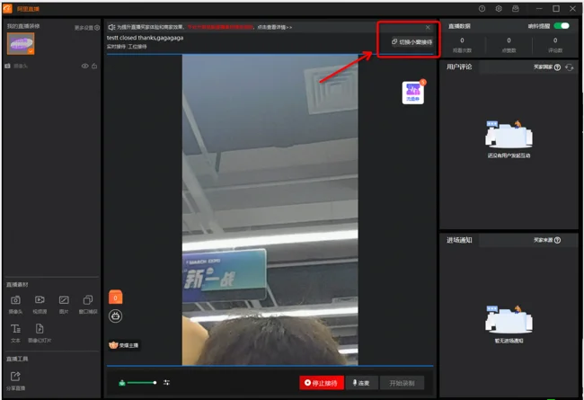Click the red 停止接待 stop reception button
The image size is (584, 400).
tap(322, 383)
